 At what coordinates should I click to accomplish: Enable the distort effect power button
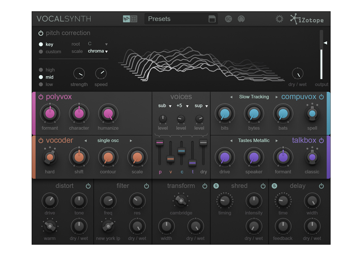pyautogui.click(x=88, y=186)
